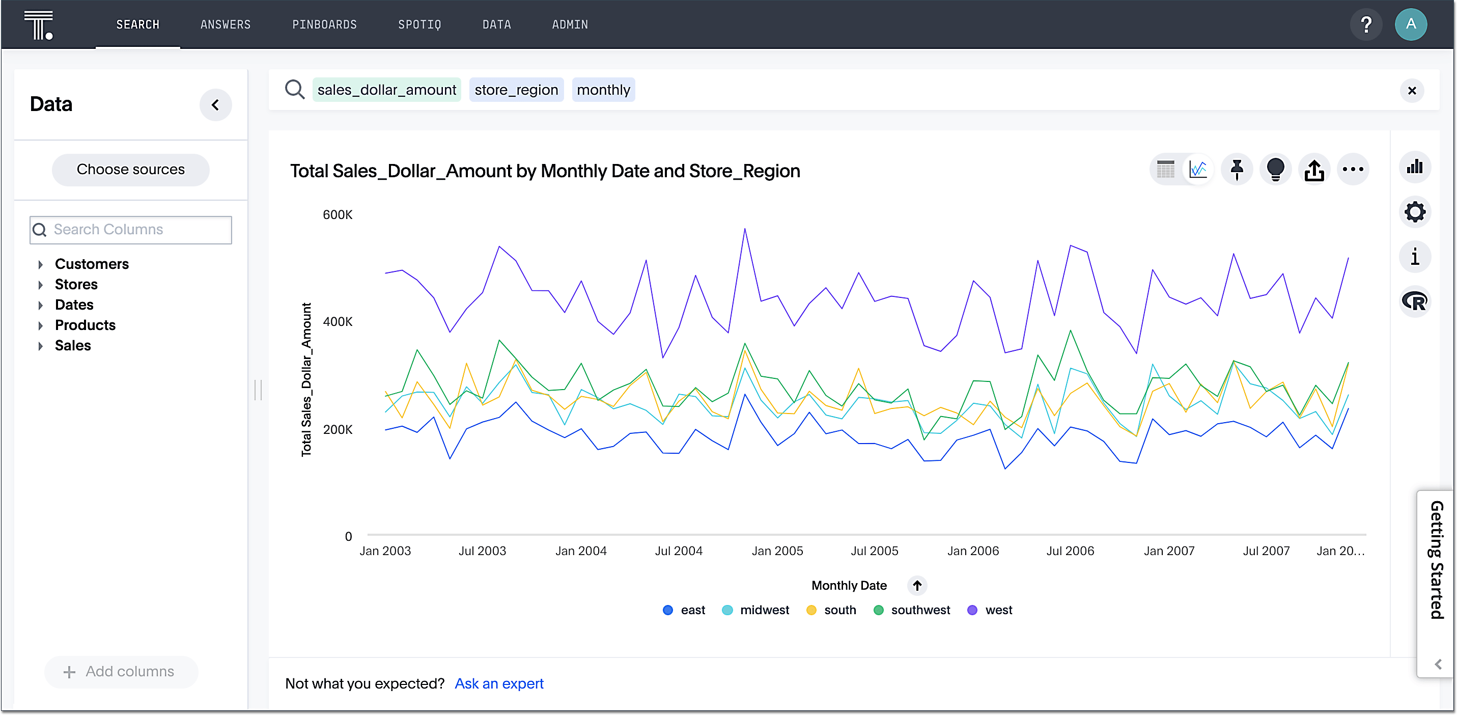Collapse the Data panel with chevron

click(x=215, y=104)
